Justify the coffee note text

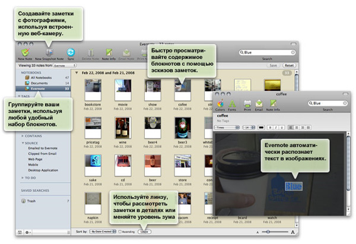tap(308, 128)
